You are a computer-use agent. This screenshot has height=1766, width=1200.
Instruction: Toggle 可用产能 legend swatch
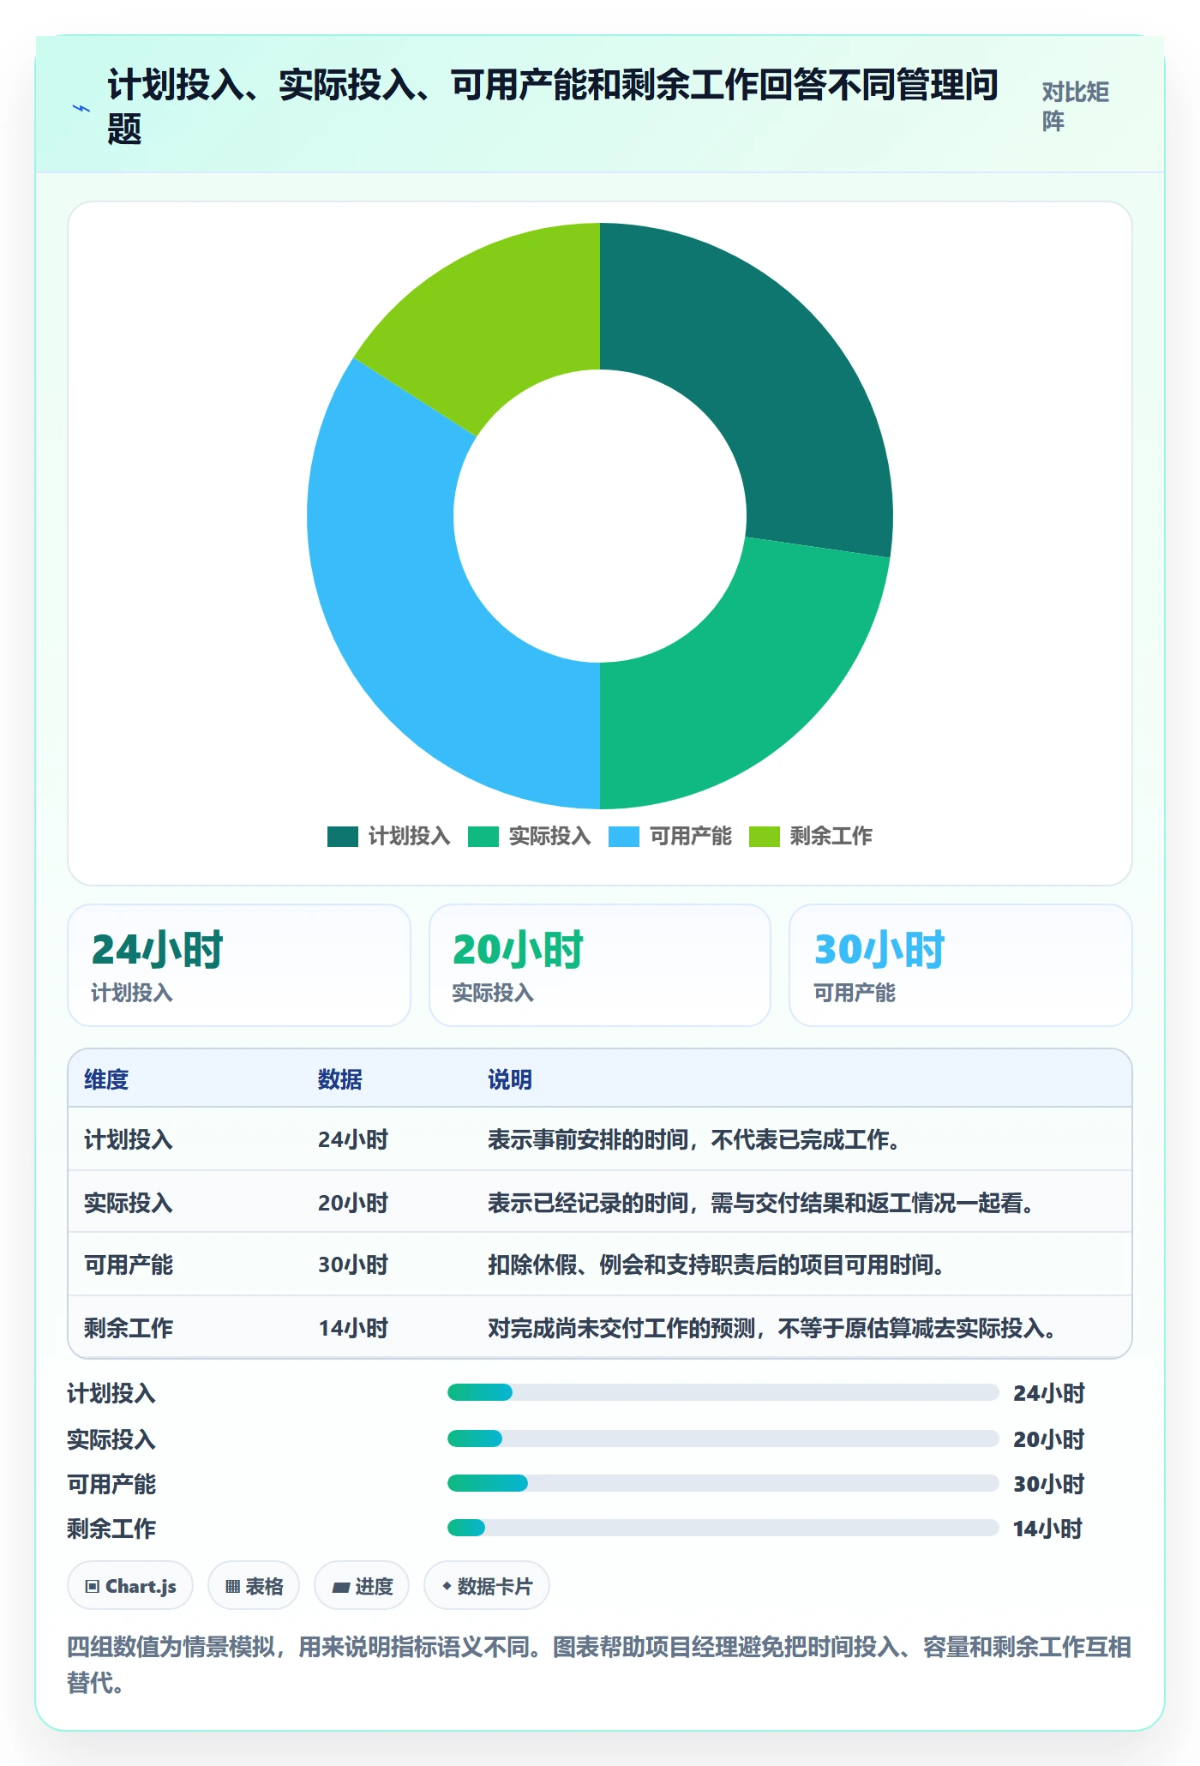(623, 836)
